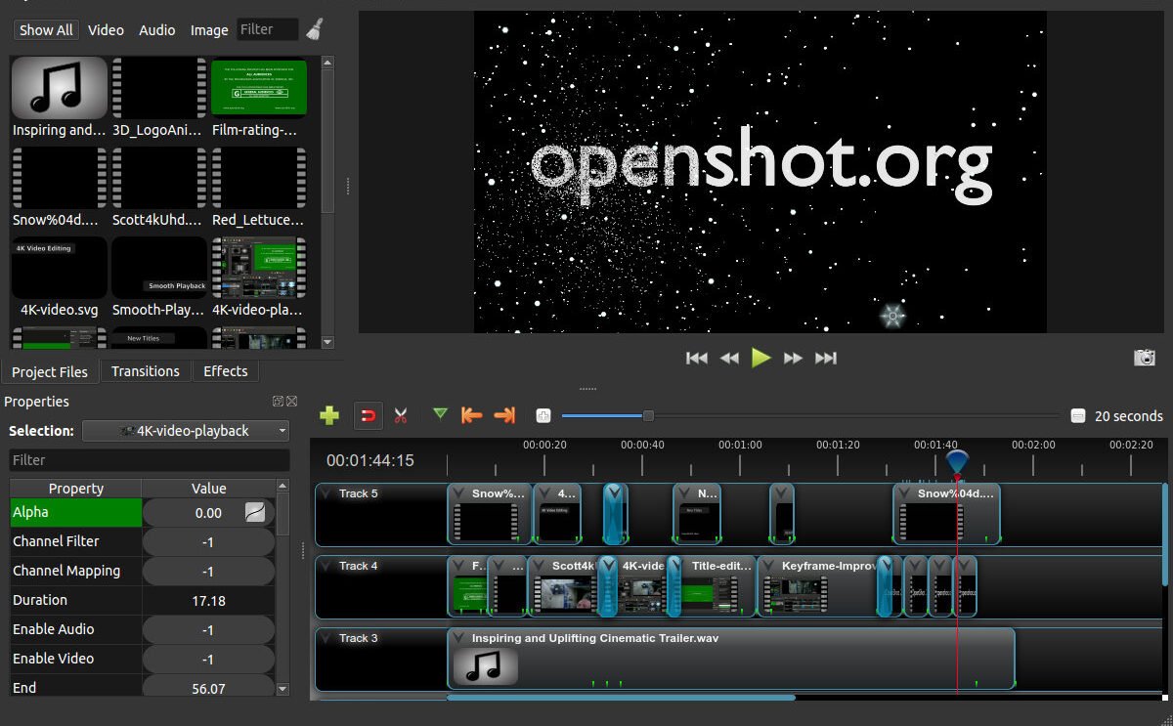This screenshot has height=726, width=1173.
Task: Open the Track 5 menu arrow
Action: click(x=326, y=493)
